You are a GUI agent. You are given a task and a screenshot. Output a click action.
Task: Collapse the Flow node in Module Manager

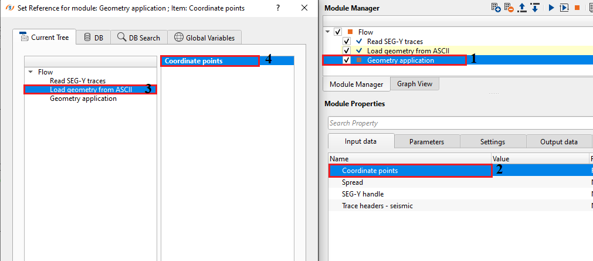point(327,32)
